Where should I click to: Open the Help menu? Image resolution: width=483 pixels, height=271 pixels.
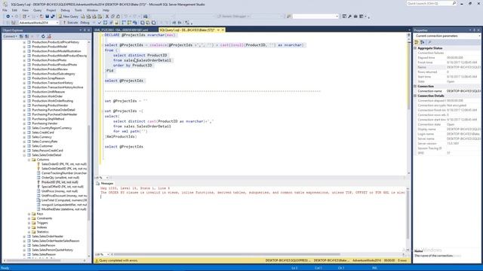[106, 10]
